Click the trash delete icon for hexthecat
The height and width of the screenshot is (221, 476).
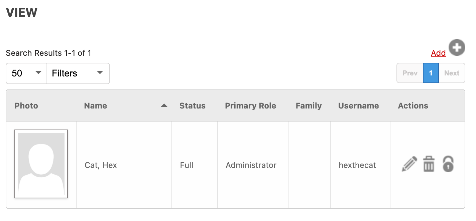429,164
